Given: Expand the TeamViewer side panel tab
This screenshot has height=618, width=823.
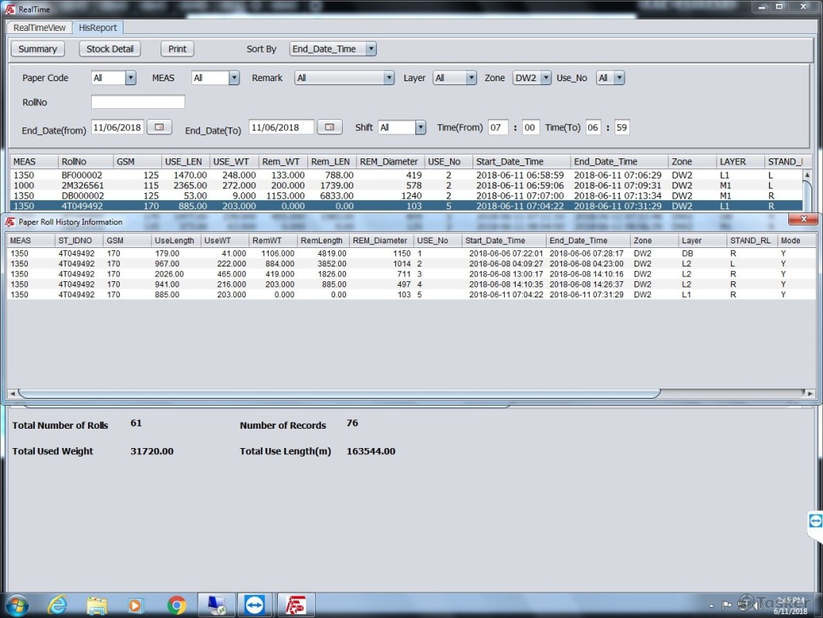Looking at the screenshot, I should pyautogui.click(x=815, y=521).
